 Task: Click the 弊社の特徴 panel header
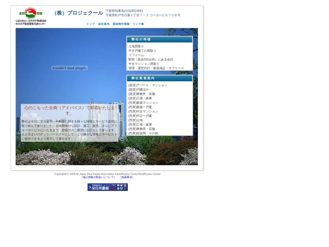pyautogui.click(x=160, y=40)
